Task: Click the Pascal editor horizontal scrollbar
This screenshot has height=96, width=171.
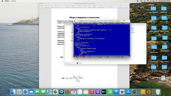Action: point(107,56)
